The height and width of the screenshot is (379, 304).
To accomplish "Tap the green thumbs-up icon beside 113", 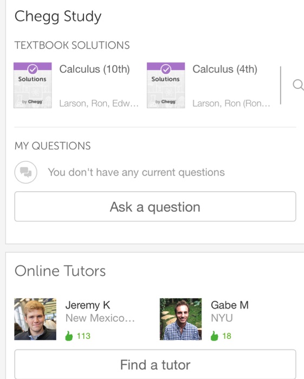I will point(69,336).
